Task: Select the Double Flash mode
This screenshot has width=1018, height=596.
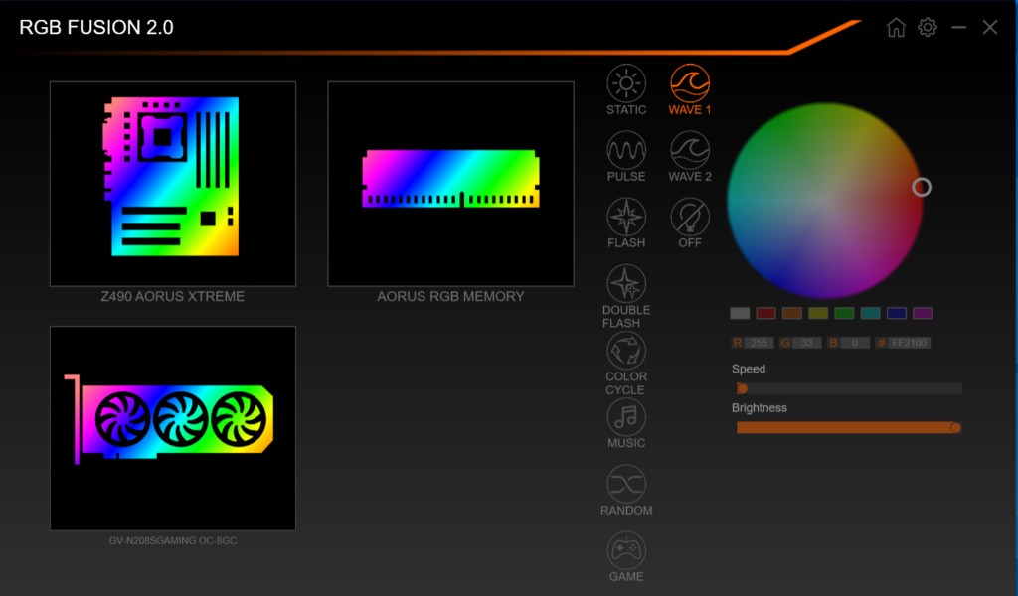Action: [x=626, y=284]
